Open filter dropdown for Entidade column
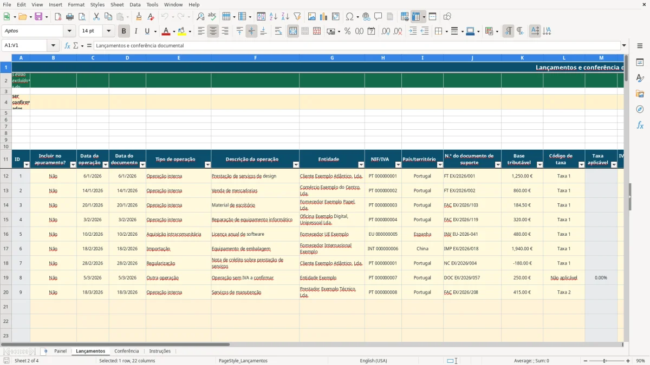 click(361, 164)
